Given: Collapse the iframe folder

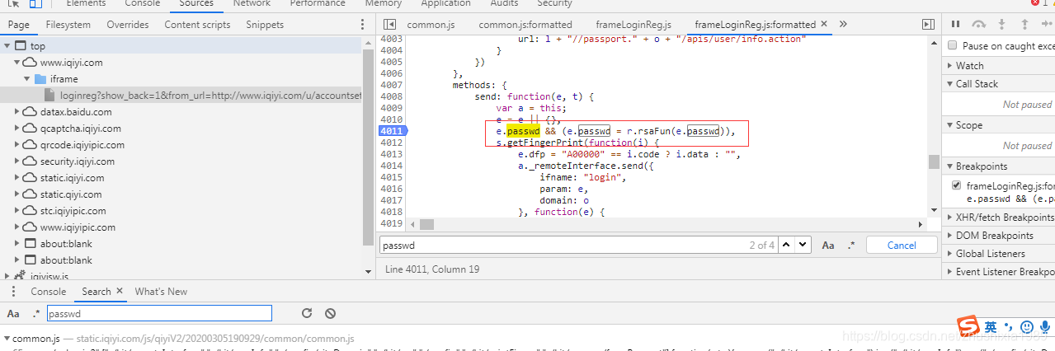Looking at the screenshot, I should [x=26, y=79].
